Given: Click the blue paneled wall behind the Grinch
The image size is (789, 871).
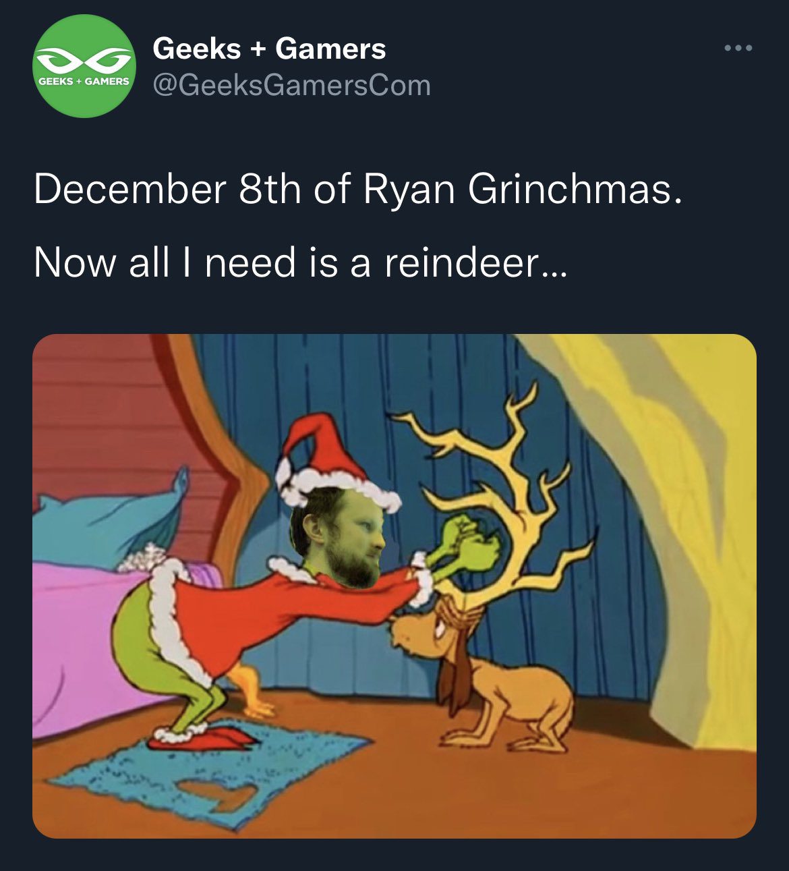Looking at the screenshot, I should point(378,405).
